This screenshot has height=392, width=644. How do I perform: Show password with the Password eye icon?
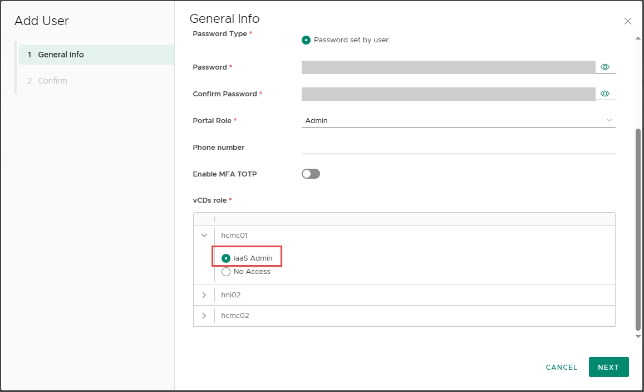tap(605, 67)
